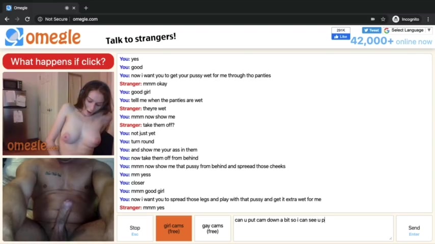
Task: Open a new tab with the plus icon
Action: point(86,8)
